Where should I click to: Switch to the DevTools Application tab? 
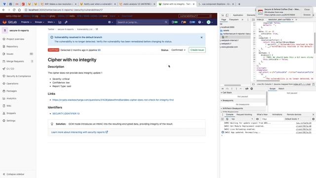[238, 15]
